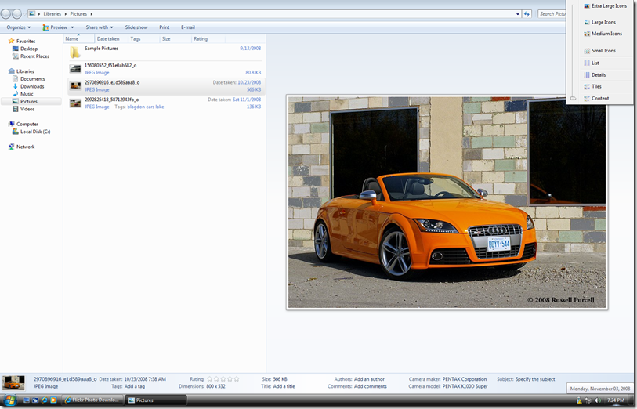Select the Pictures library in navigation pane

(x=25, y=102)
